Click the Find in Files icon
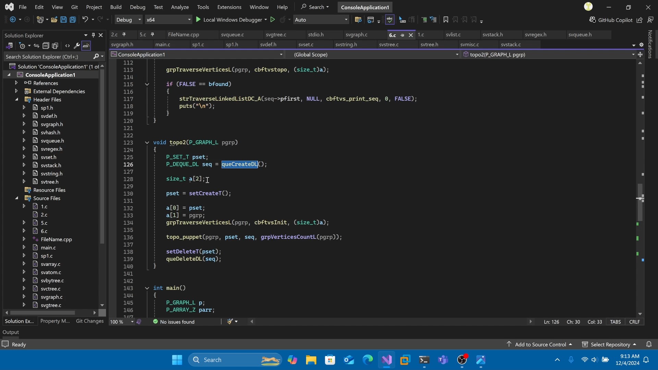This screenshot has width=658, height=370. [x=358, y=20]
